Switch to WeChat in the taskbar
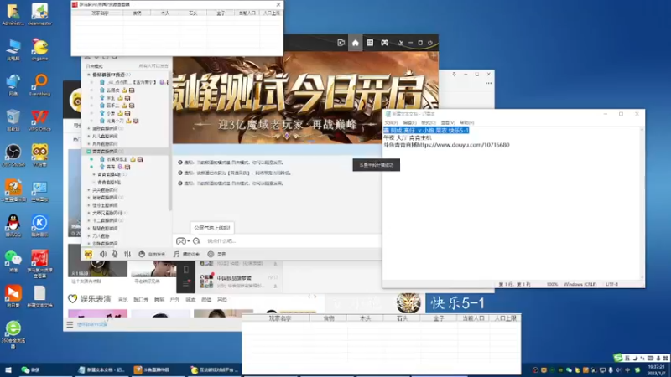Screen dimensions: 671x377 tap(31, 369)
